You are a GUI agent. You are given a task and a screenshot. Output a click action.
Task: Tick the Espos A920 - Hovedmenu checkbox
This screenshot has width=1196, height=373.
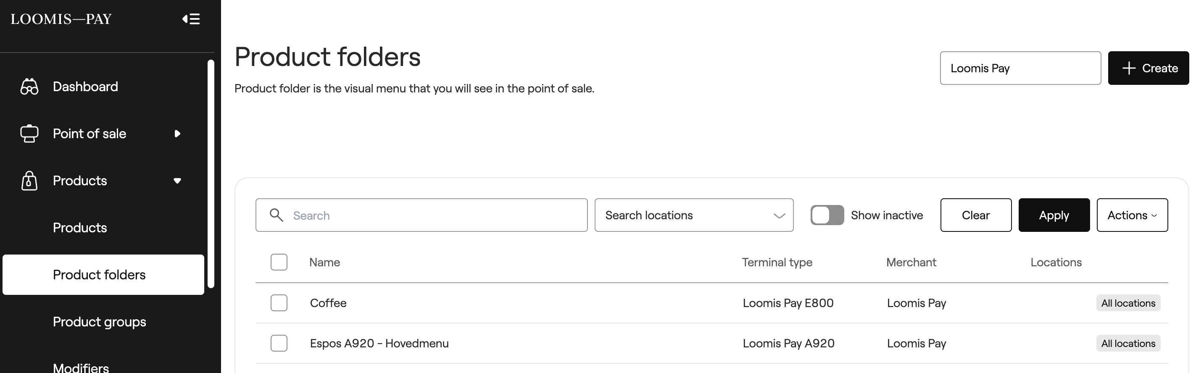point(279,343)
